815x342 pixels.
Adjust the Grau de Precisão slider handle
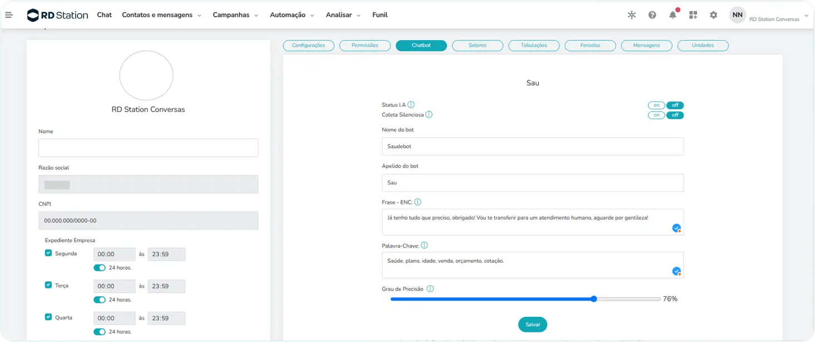(x=594, y=299)
